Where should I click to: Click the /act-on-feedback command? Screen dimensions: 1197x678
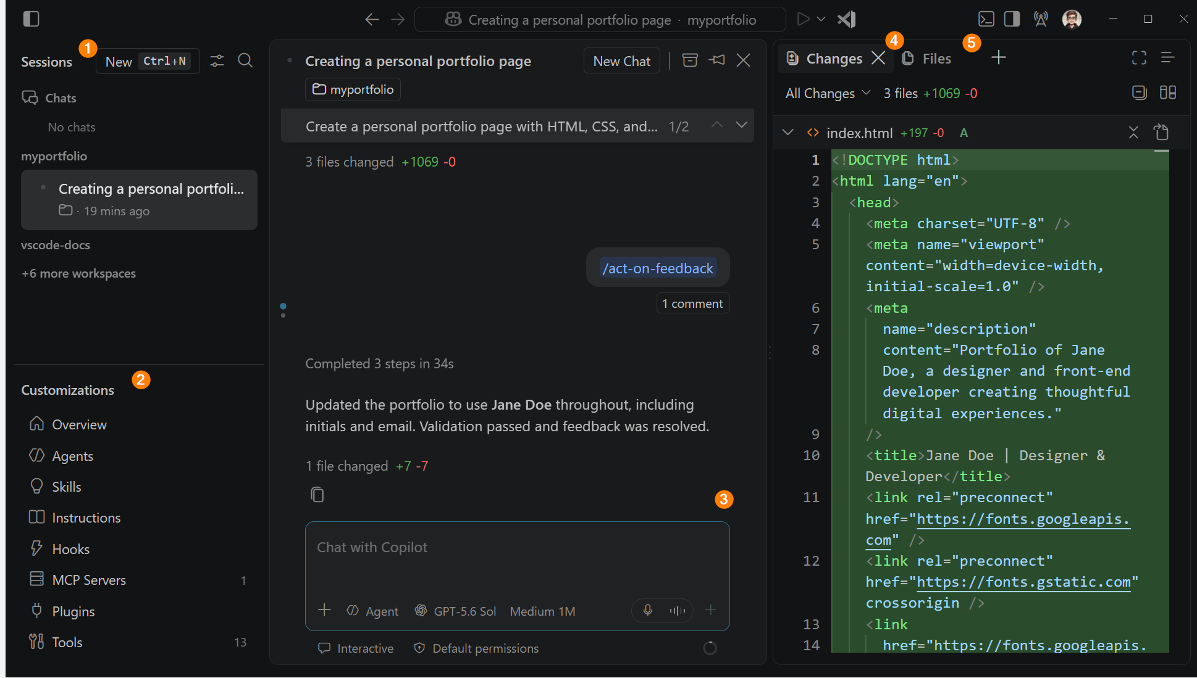click(658, 268)
